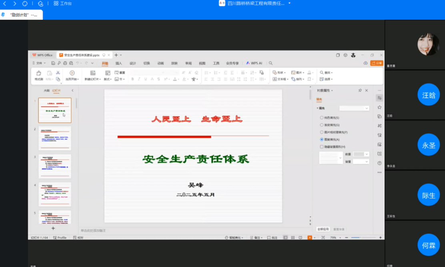Click the 全部应用 apply-to-all button
This screenshot has width=445, height=267.
coord(323,229)
